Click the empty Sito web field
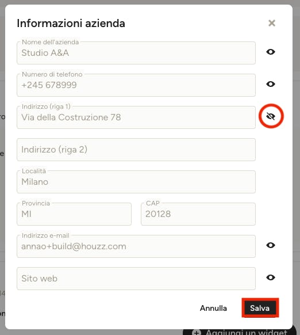The width and height of the screenshot is (300, 335). click(x=136, y=279)
